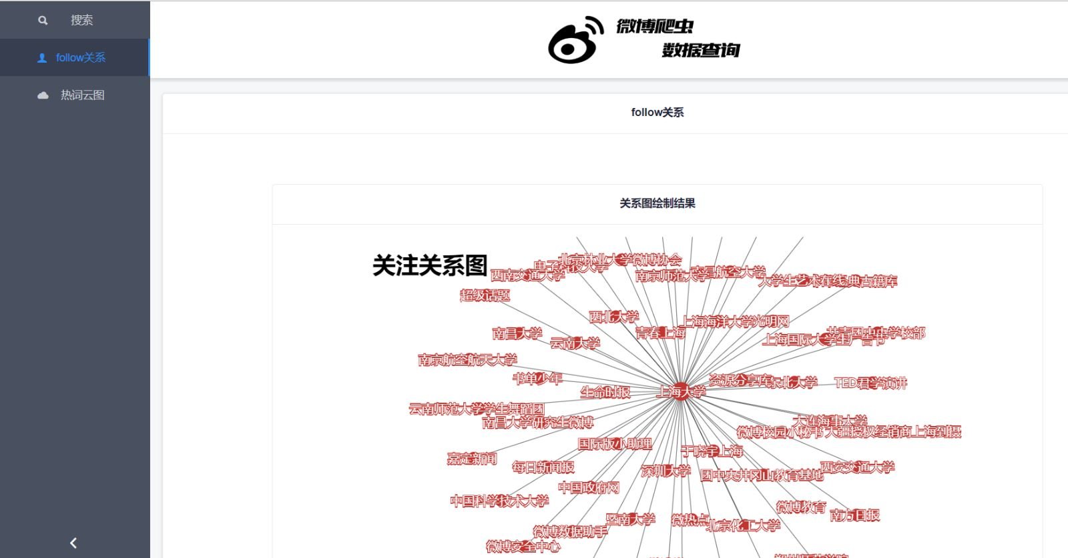Select the 中国政府网 node
This screenshot has width=1068, height=558.
589,488
